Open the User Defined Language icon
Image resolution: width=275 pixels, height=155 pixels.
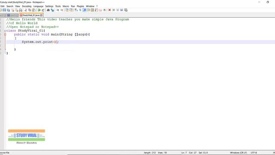point(88,10)
